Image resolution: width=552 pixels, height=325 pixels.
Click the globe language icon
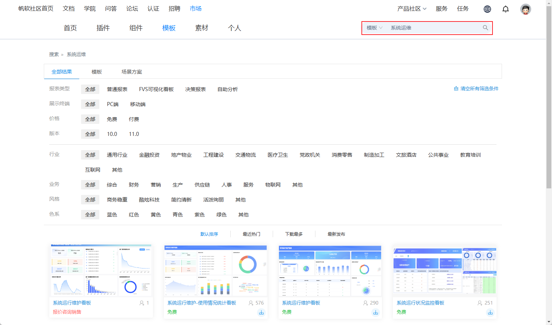click(487, 9)
